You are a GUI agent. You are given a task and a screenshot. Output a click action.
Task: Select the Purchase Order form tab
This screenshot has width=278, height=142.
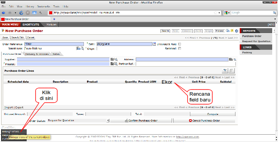click(x=12, y=54)
